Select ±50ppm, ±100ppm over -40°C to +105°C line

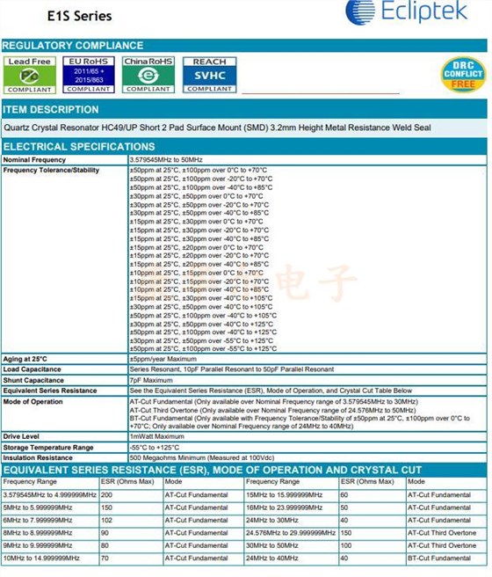click(203, 316)
